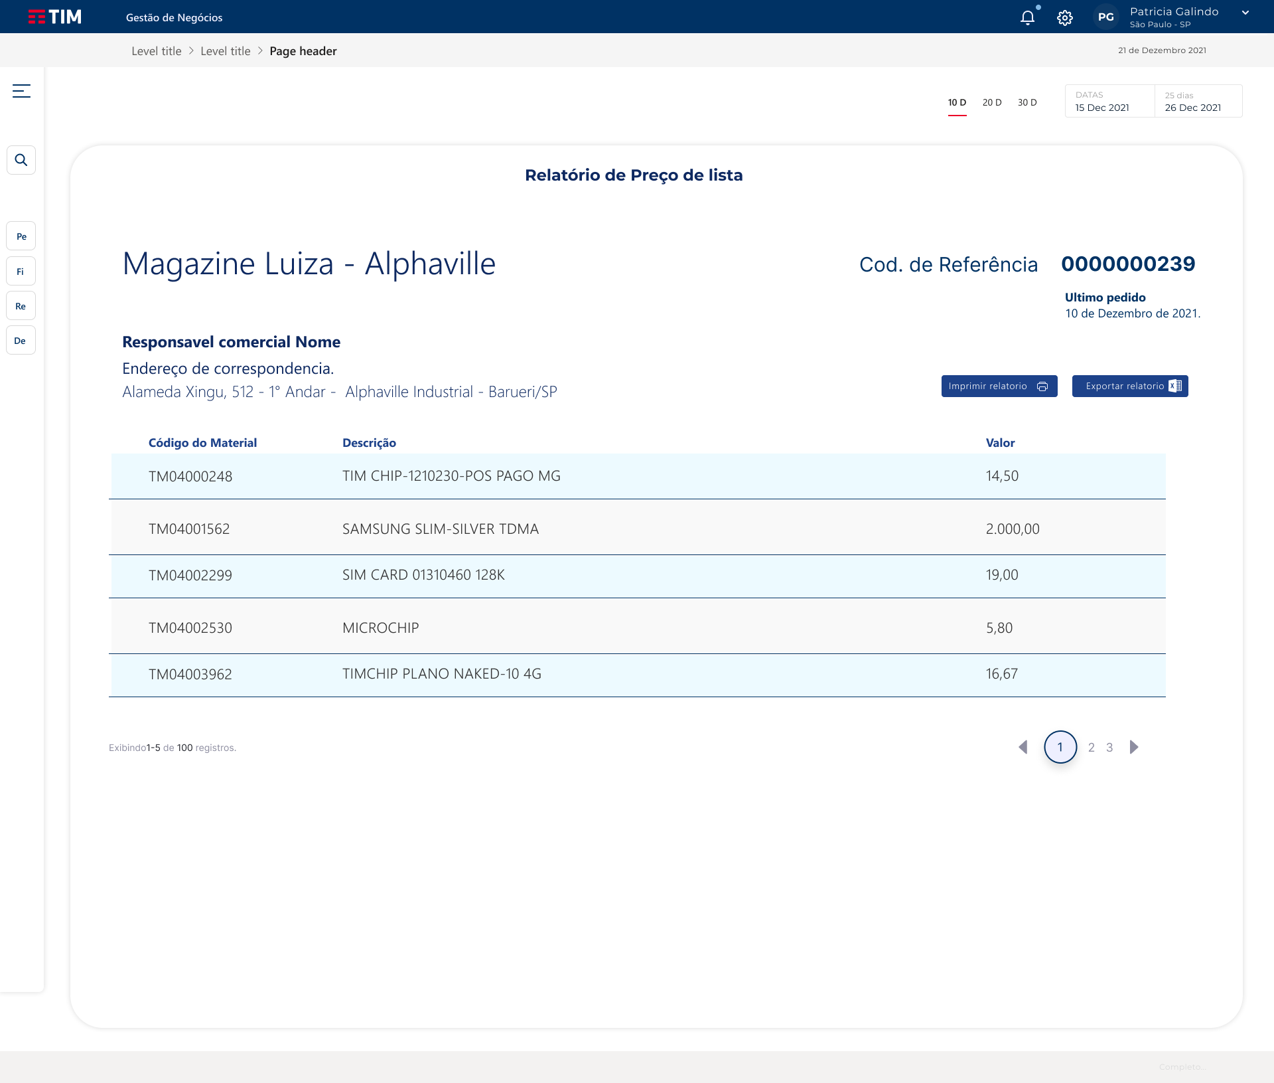Screen dimensions: 1274x1083
Task: Select row TM04002530
Action: 638,626
